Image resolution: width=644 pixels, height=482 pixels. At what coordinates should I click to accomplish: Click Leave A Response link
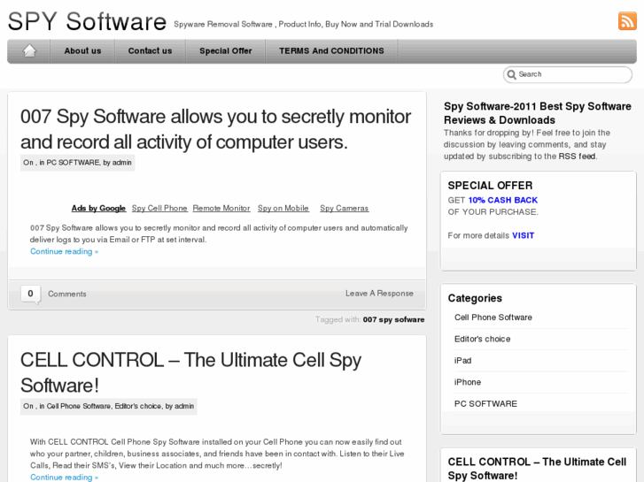point(379,294)
